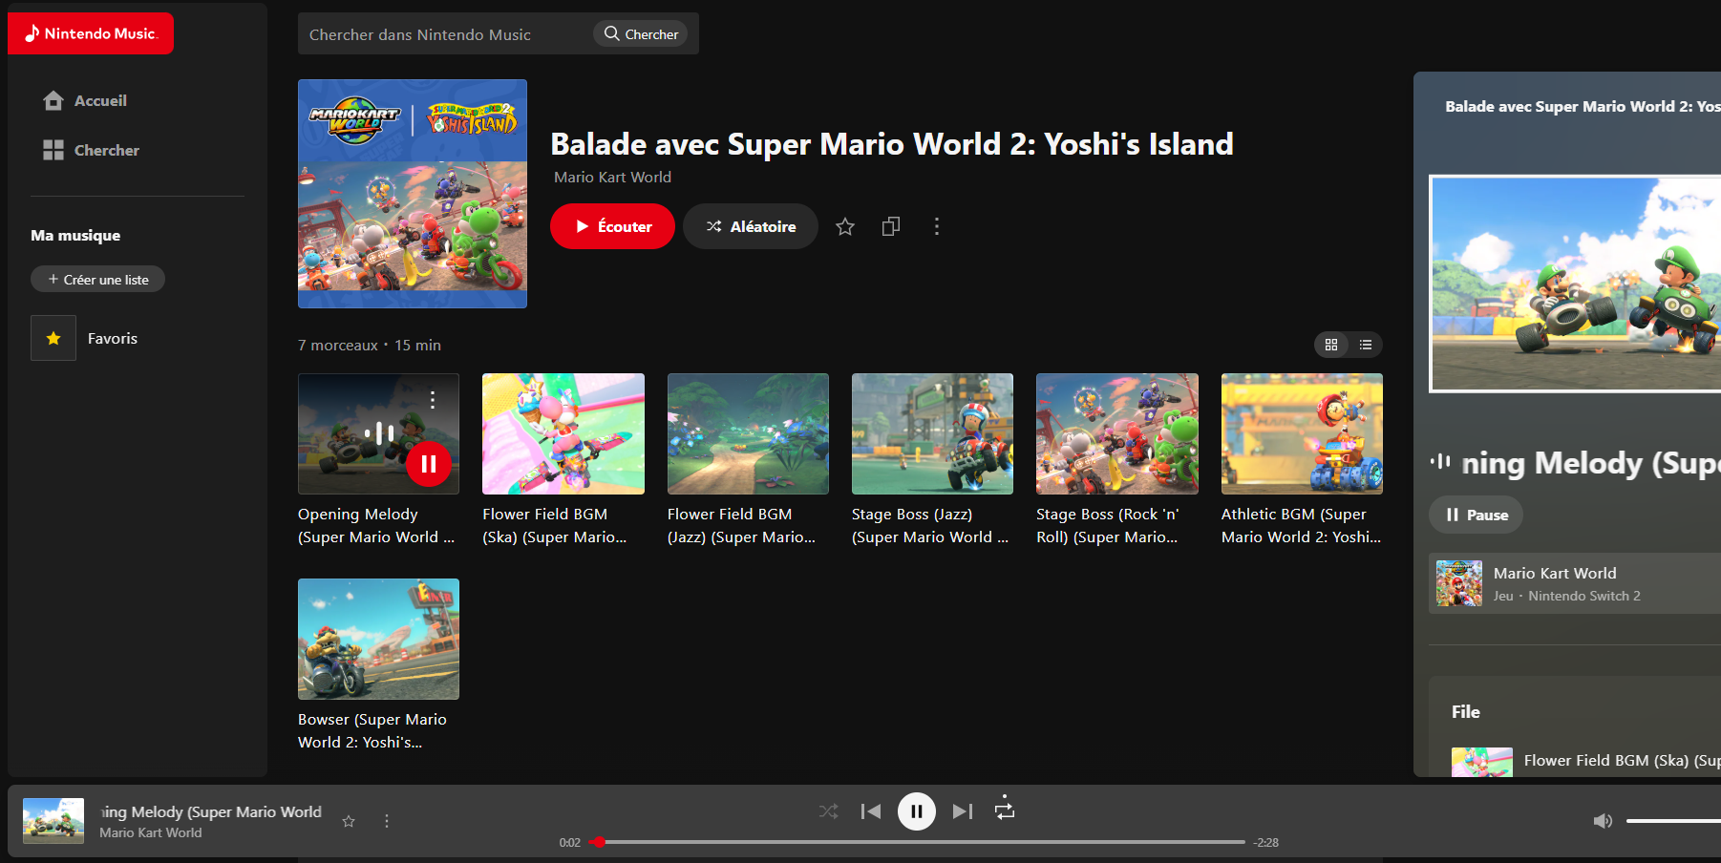1721x863 pixels.
Task: Focus the Chercher dans Nintendo Music field
Action: click(445, 34)
